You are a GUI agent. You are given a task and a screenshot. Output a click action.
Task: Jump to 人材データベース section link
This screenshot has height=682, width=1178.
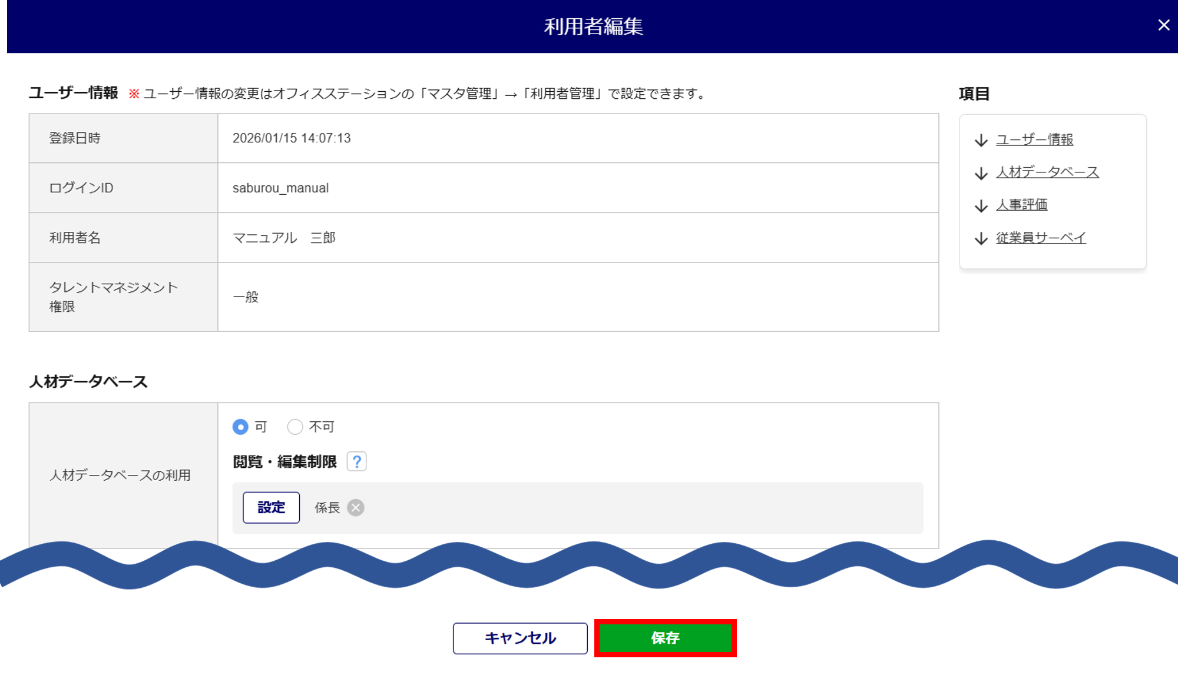click(x=1047, y=172)
